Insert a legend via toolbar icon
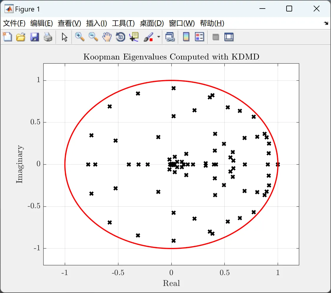This screenshot has height=293, width=331. pyautogui.click(x=199, y=37)
